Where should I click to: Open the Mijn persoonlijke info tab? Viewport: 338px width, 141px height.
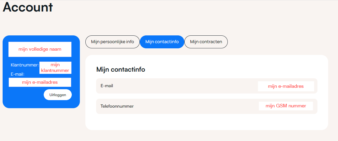tap(112, 42)
